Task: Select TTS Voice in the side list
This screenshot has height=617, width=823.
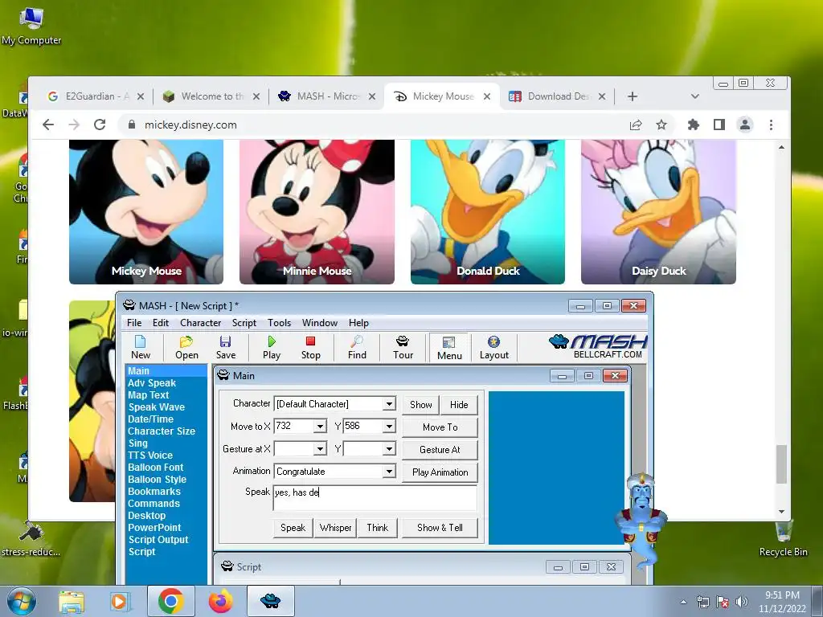Action: pos(150,456)
